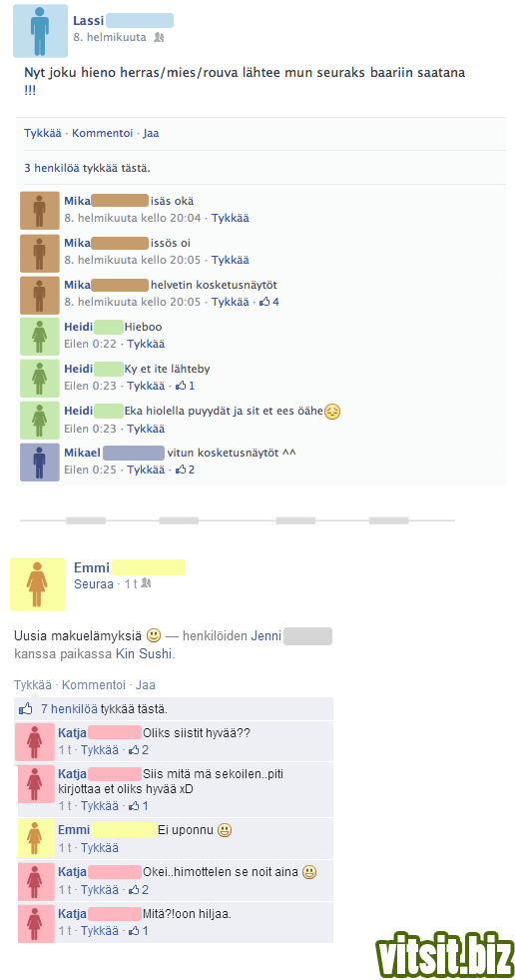Open the vitsit.biz logo
This screenshot has height=980, width=515.
[442, 954]
